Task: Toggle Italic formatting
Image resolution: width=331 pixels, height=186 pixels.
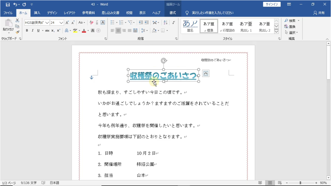Action: click(x=32, y=30)
